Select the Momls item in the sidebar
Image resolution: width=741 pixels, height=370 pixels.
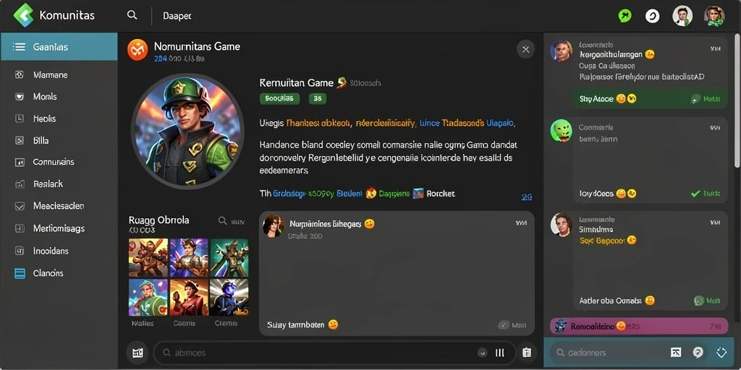[45, 97]
